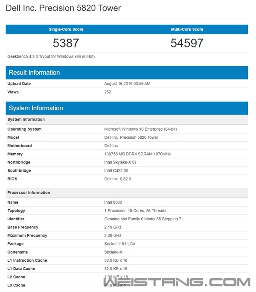This screenshot has width=256, height=292.
Task: Click the multi-core score value 54597
Action: tap(187, 43)
